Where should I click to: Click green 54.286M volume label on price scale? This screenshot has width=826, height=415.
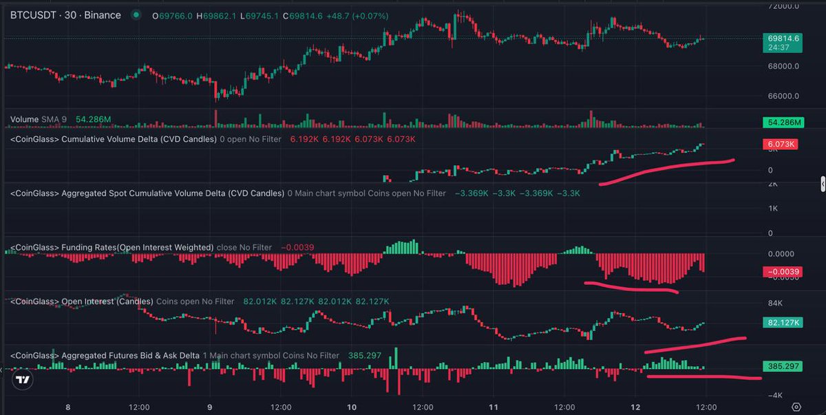point(784,123)
